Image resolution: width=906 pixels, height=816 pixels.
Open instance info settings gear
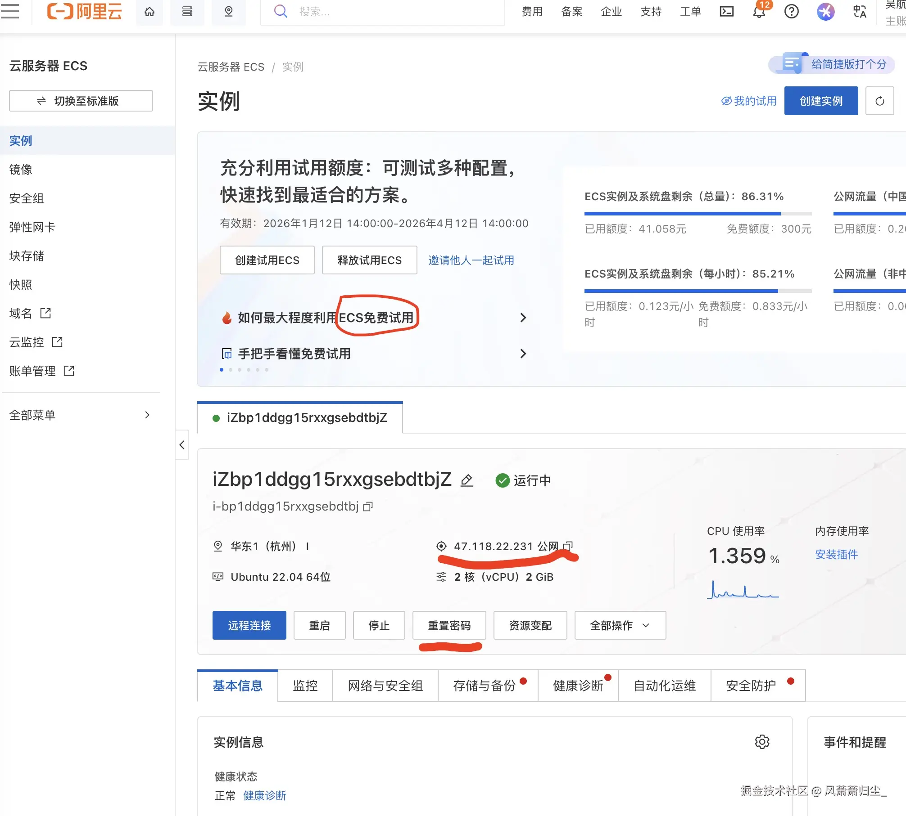pos(762,742)
